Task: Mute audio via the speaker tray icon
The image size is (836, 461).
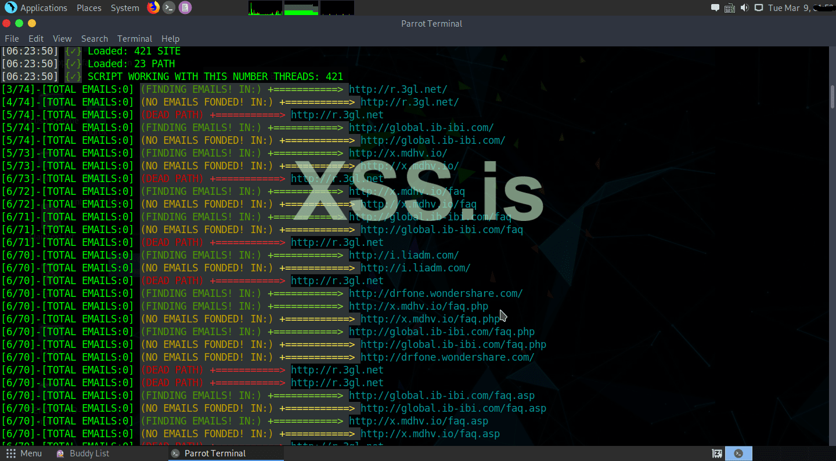Action: (744, 8)
